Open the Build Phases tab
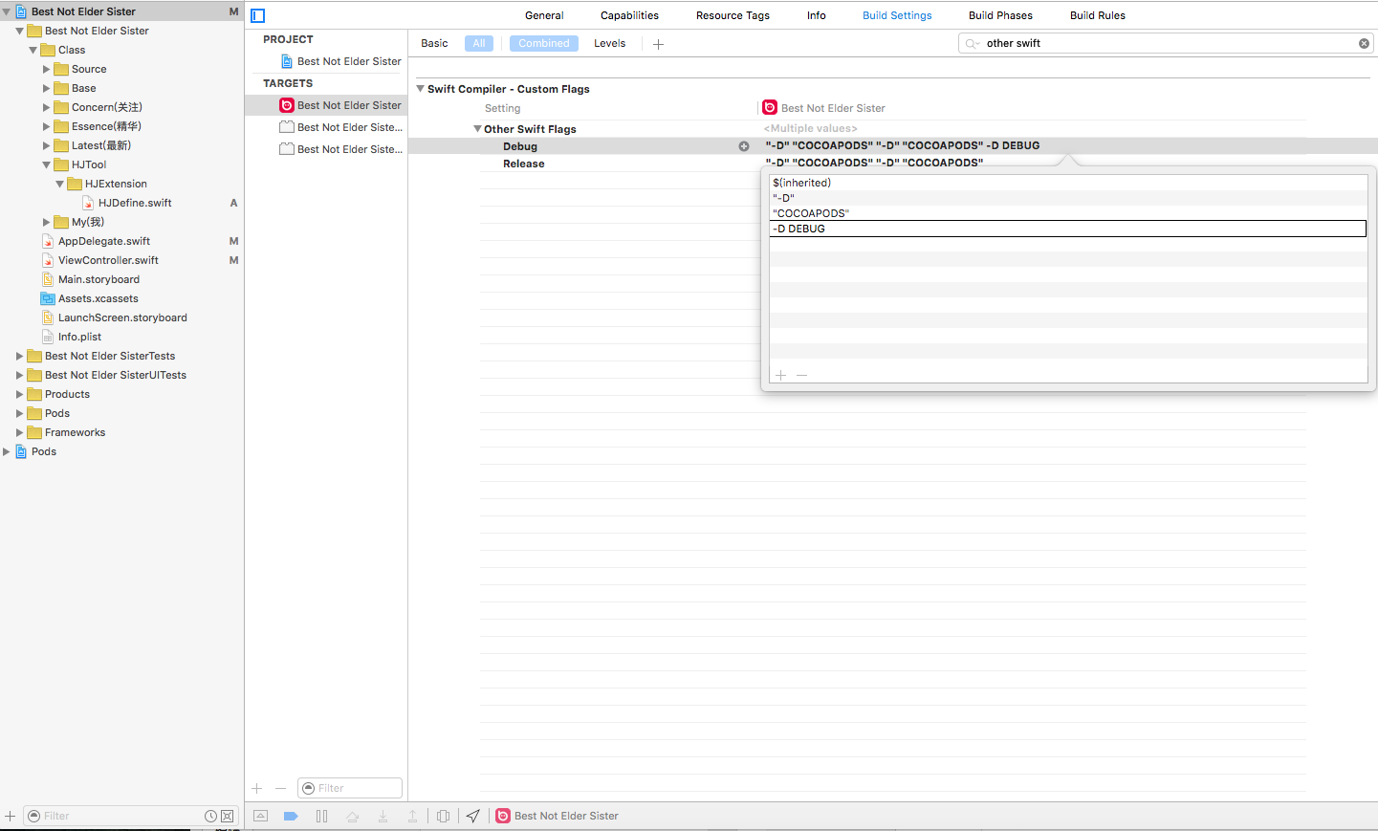 [1000, 15]
